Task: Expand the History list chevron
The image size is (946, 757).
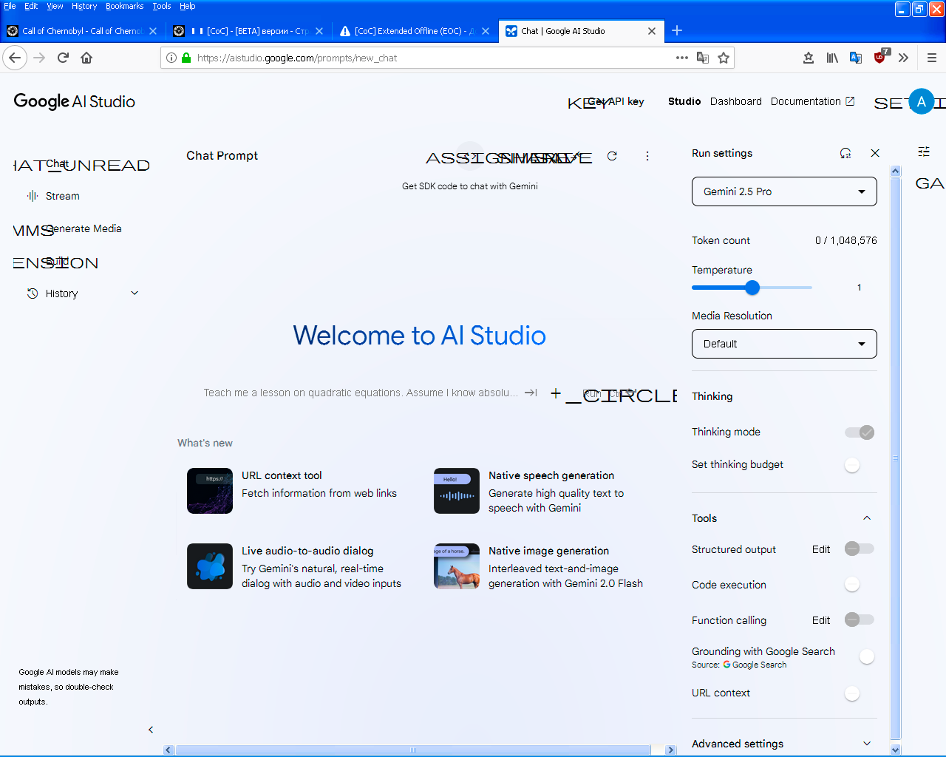Action: pos(135,293)
